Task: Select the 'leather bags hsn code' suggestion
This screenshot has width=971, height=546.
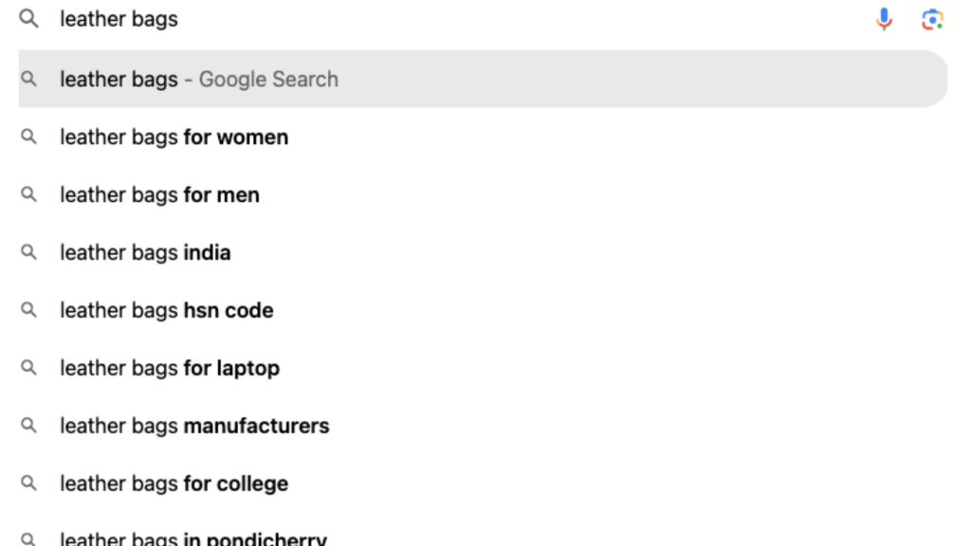Action: [167, 310]
